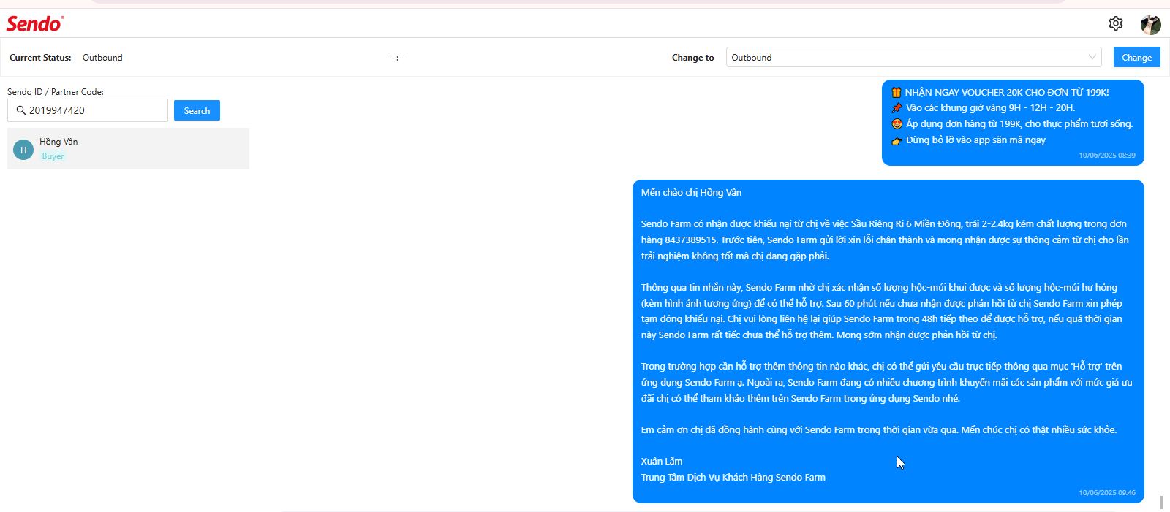
Task: Click the voucher promotion message bubble
Action: pyautogui.click(x=1013, y=123)
